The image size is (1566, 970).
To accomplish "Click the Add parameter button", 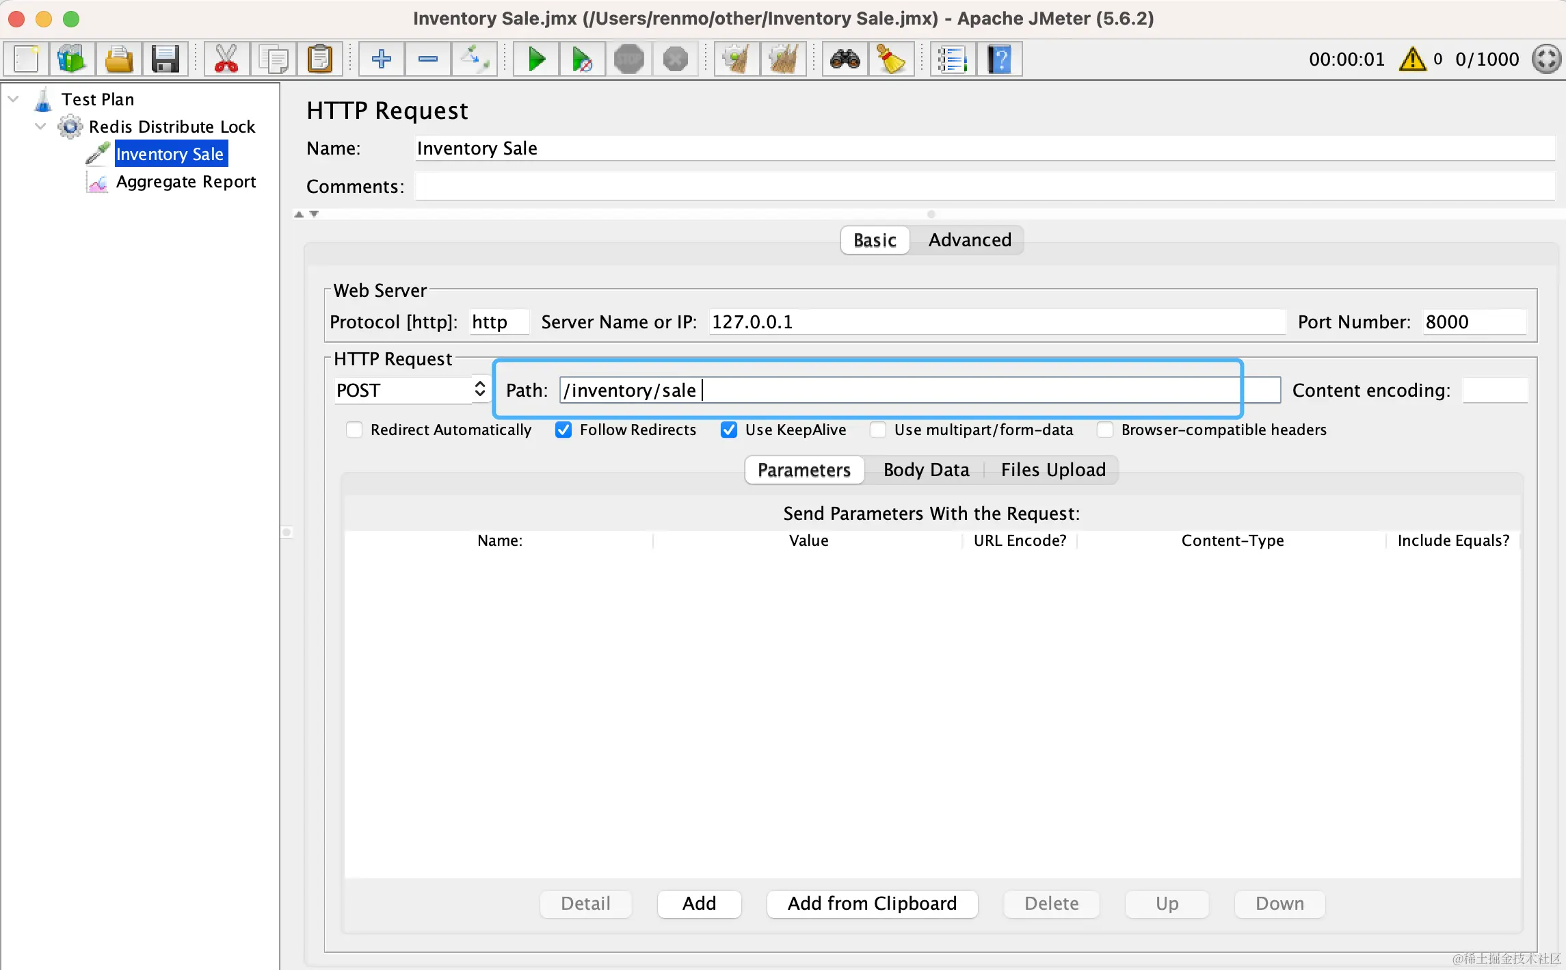I will tap(699, 904).
